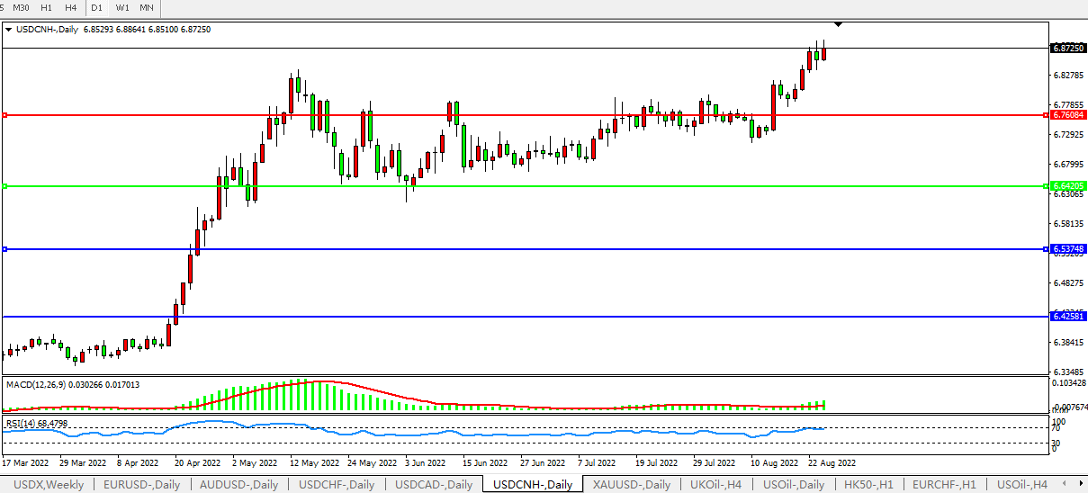
Task: Select the UKOil-,H4 tab
Action: pos(716,485)
